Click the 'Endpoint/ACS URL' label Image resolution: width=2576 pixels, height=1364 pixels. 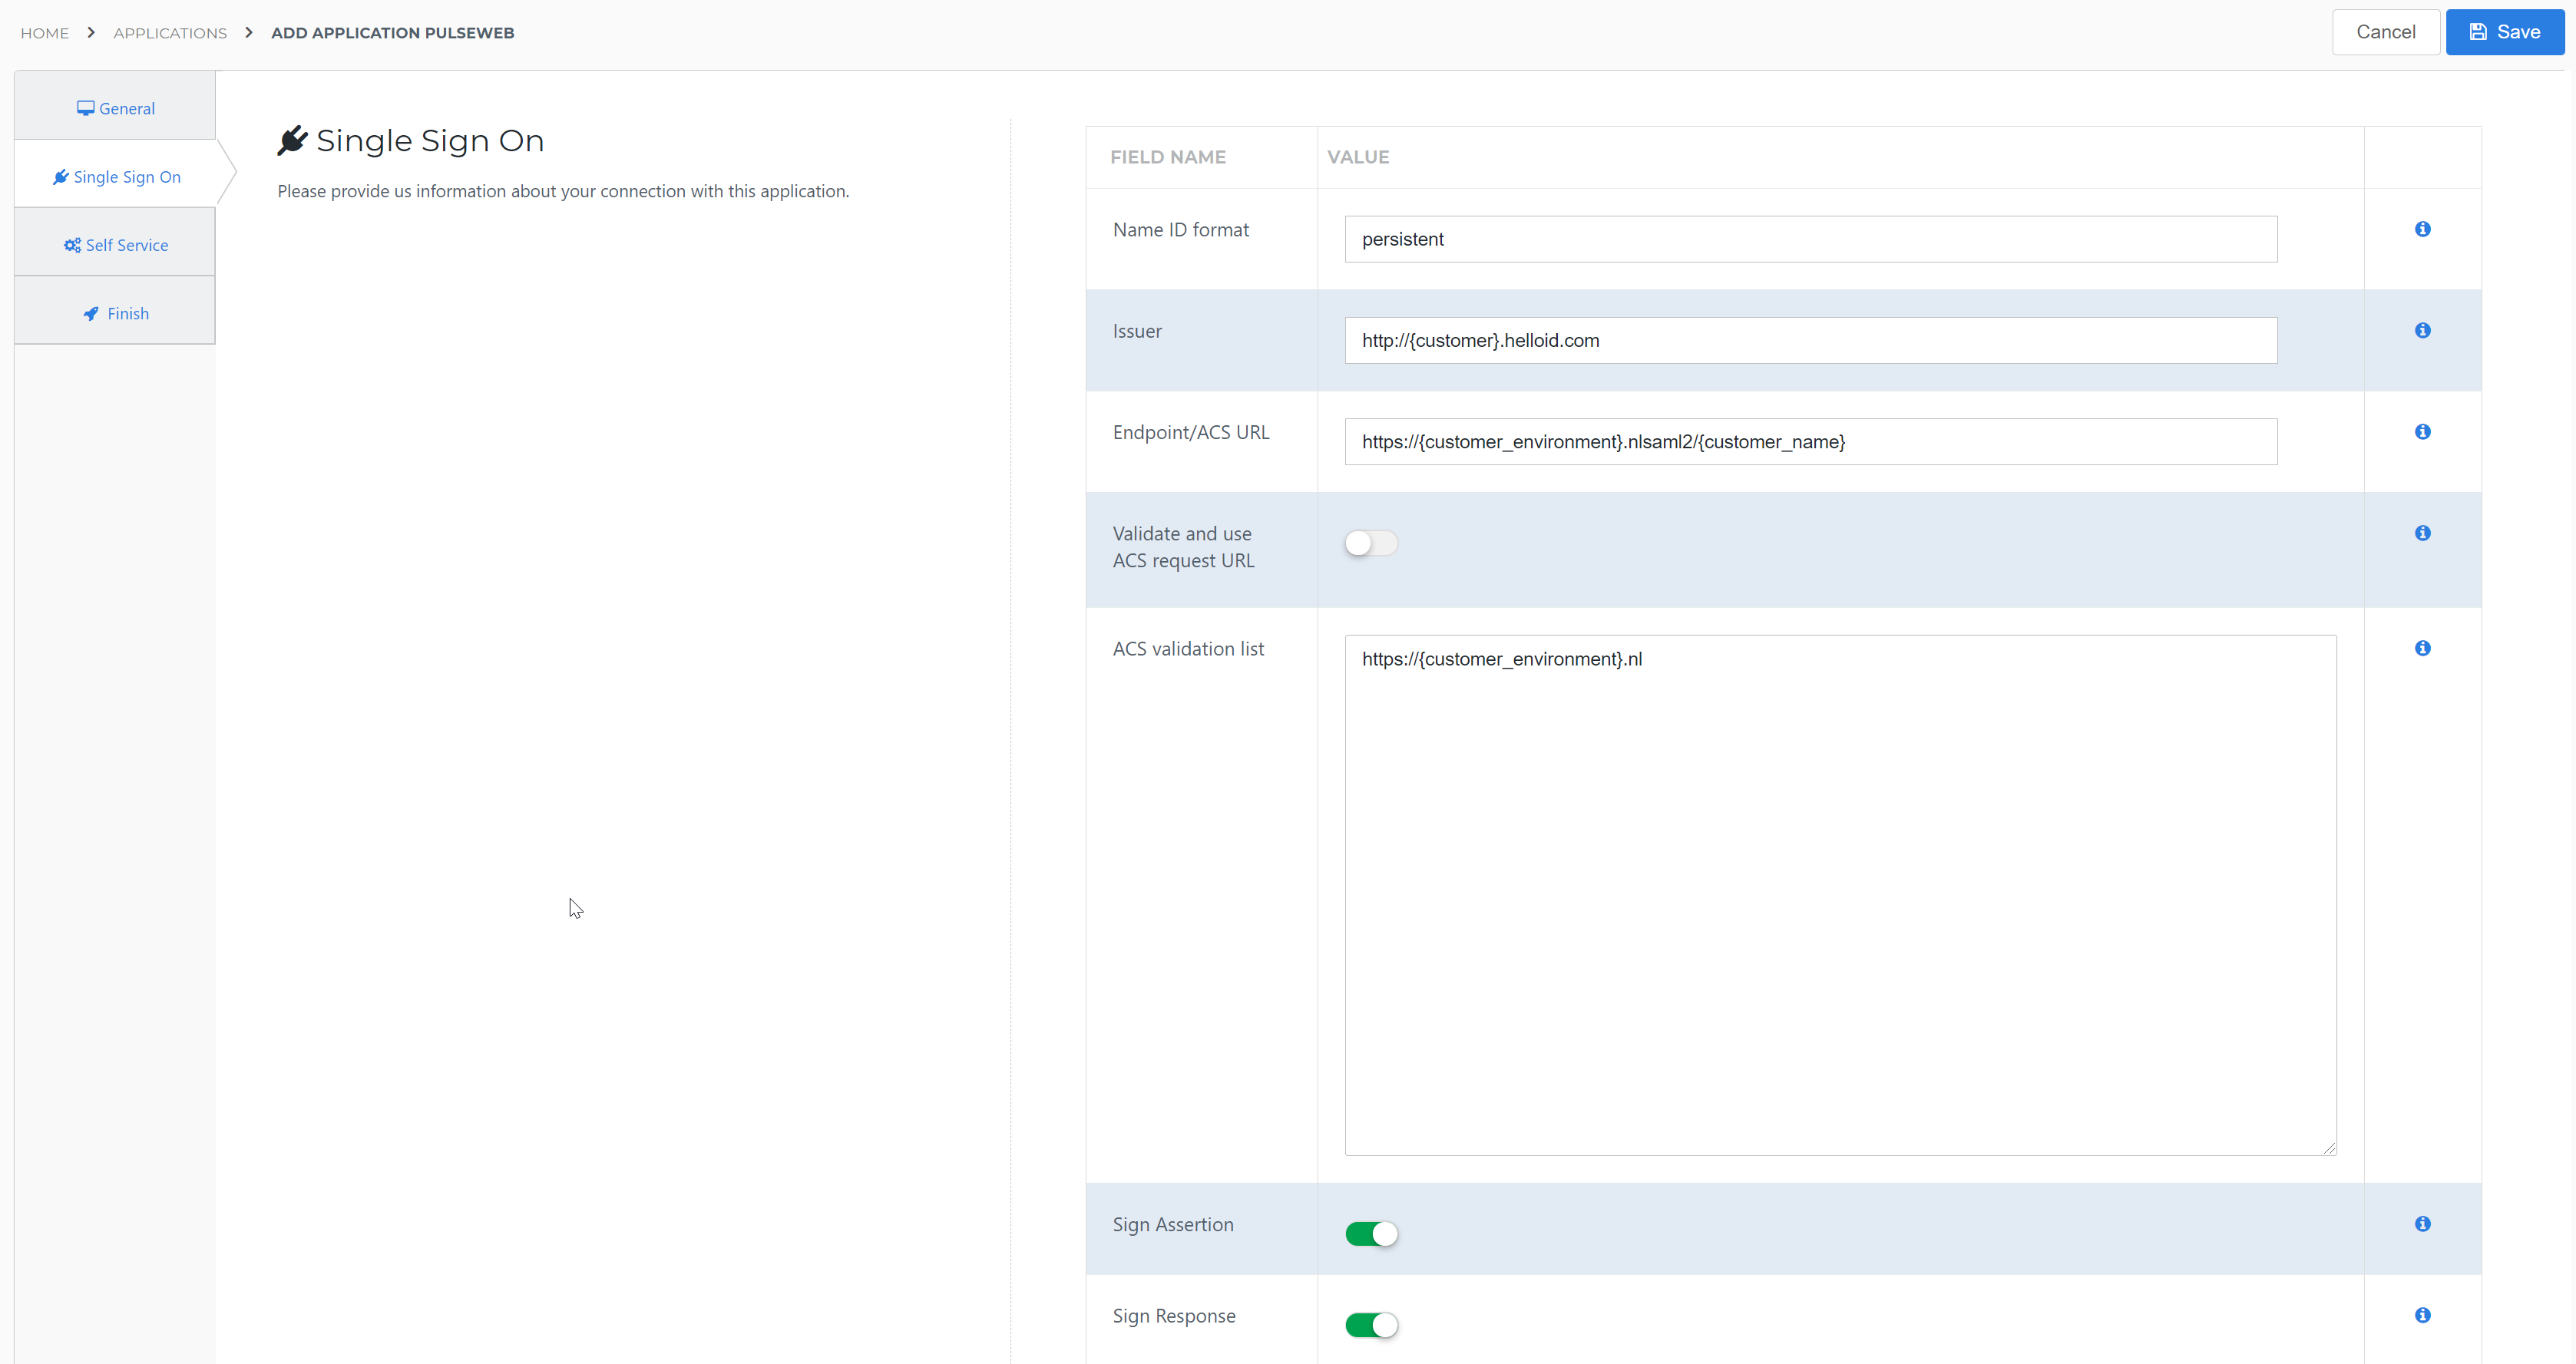pyautogui.click(x=1191, y=432)
